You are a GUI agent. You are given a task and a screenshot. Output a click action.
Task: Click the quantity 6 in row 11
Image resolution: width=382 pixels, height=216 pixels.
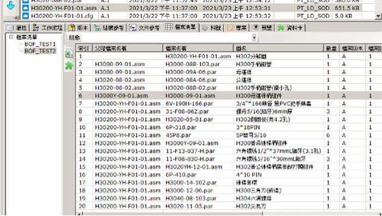point(328,135)
